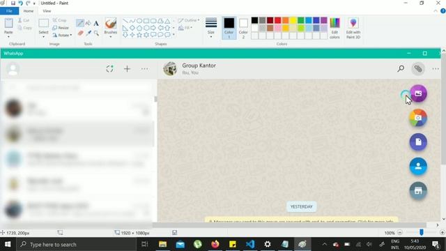Choose the Line shape
Screen dimensions: 446x251
click(125, 21)
